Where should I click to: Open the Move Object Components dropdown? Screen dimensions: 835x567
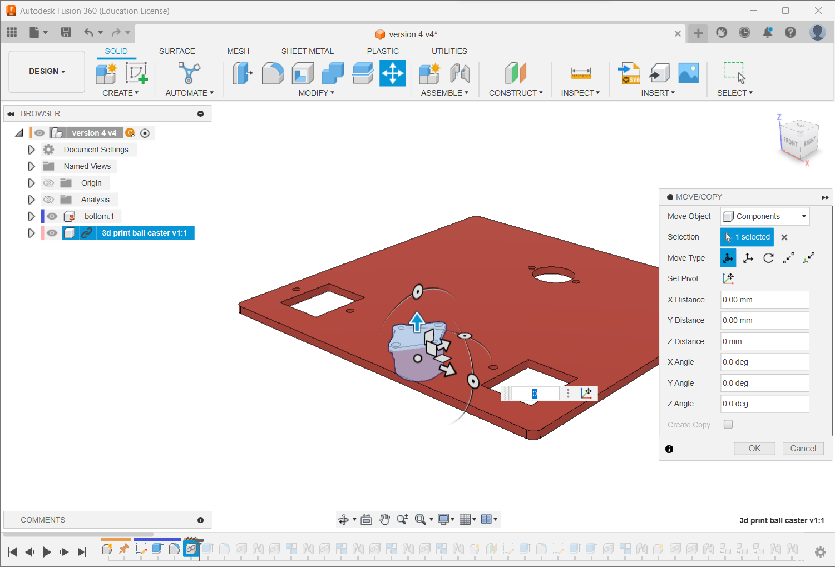pos(765,216)
